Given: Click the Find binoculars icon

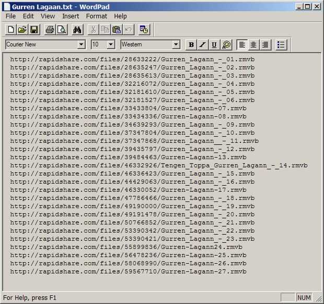Looking at the screenshot, I should [x=77, y=30].
